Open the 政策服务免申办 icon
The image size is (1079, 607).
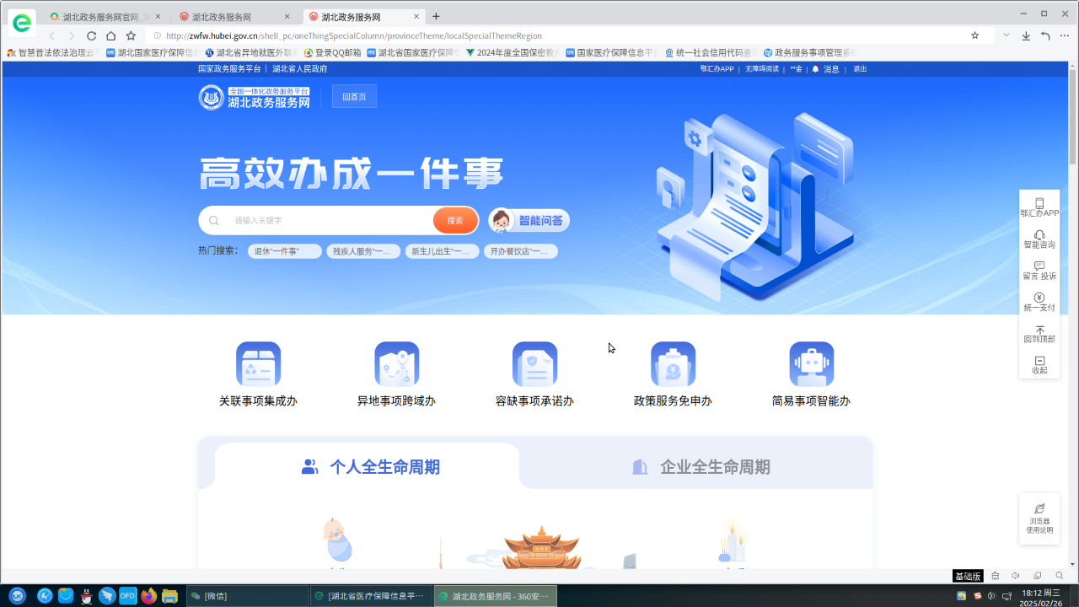(x=673, y=364)
